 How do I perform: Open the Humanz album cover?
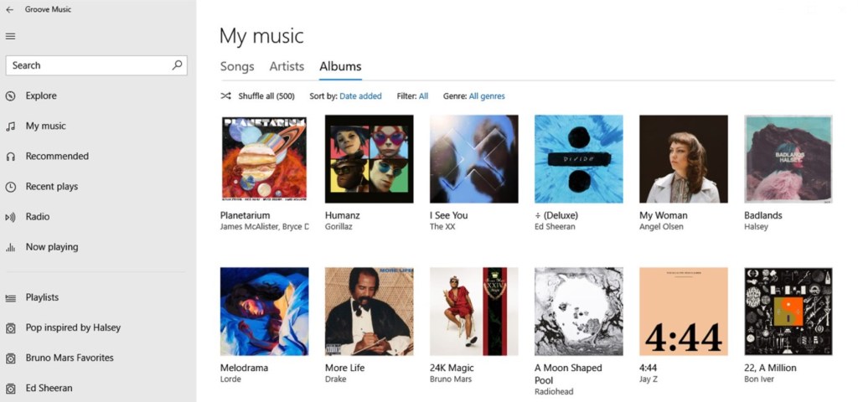pos(370,159)
